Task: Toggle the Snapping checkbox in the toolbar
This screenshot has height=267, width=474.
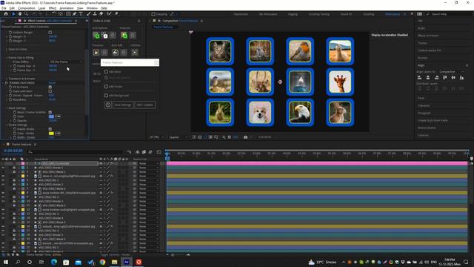Action: pyautogui.click(x=153, y=14)
